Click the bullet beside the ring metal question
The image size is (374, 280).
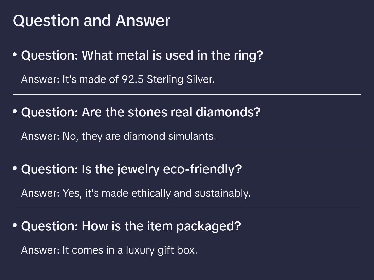click(x=15, y=55)
